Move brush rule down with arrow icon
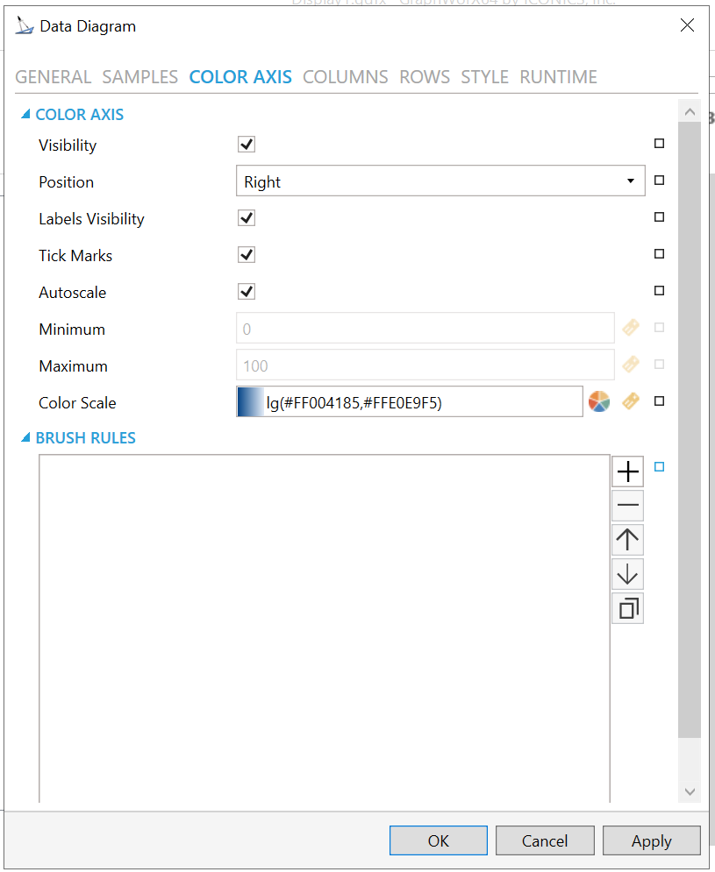 pyautogui.click(x=627, y=574)
